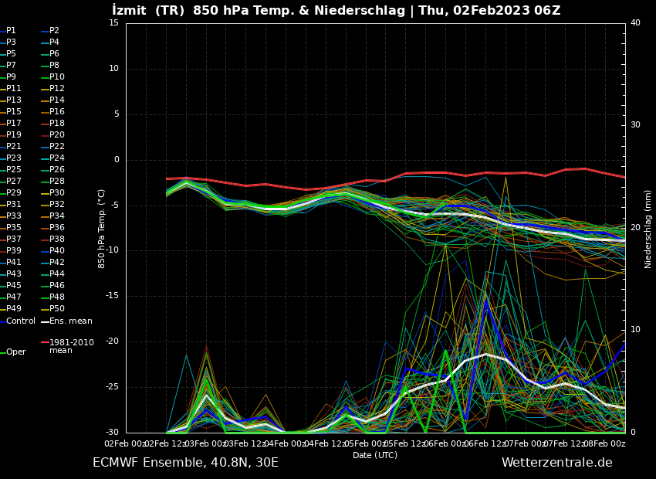Click the chart title "İzmit (TR) 850 hPa Temp. & Niederschlag"
656x479 pixels.
pos(259,11)
